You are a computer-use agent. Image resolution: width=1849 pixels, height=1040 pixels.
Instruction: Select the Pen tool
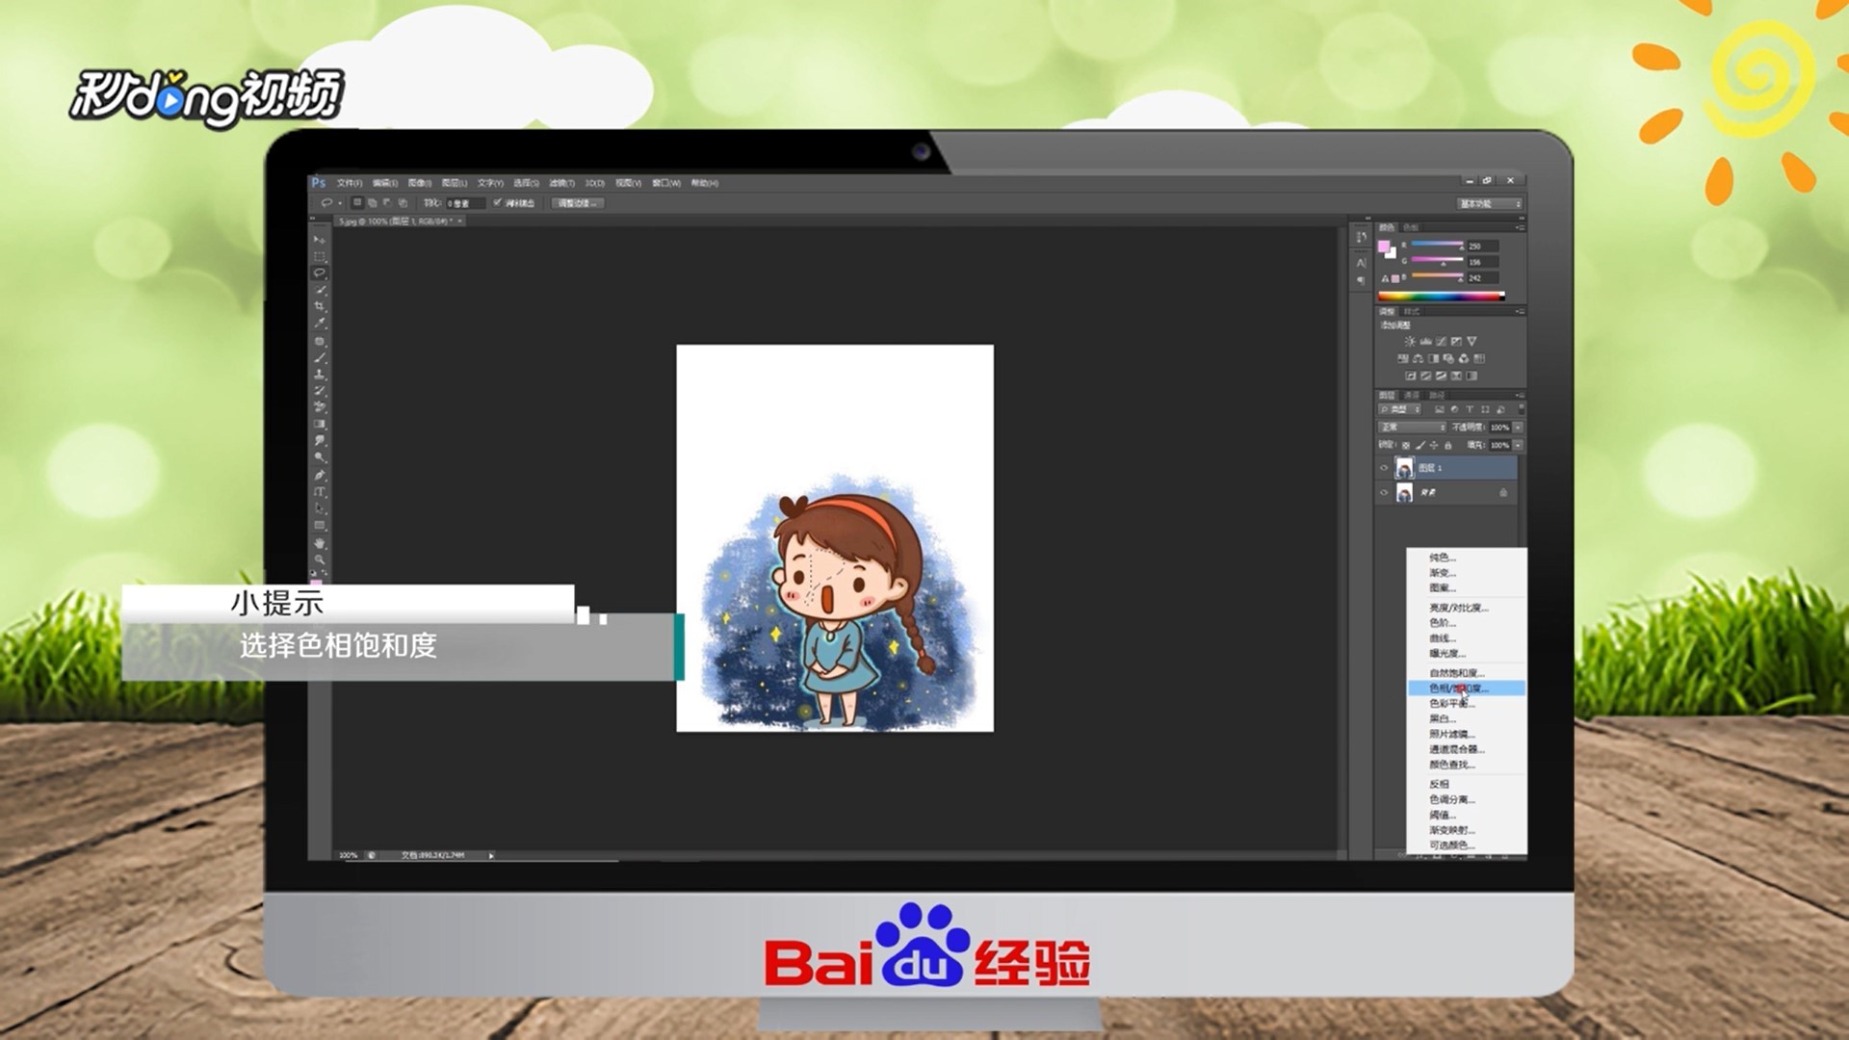tap(320, 475)
